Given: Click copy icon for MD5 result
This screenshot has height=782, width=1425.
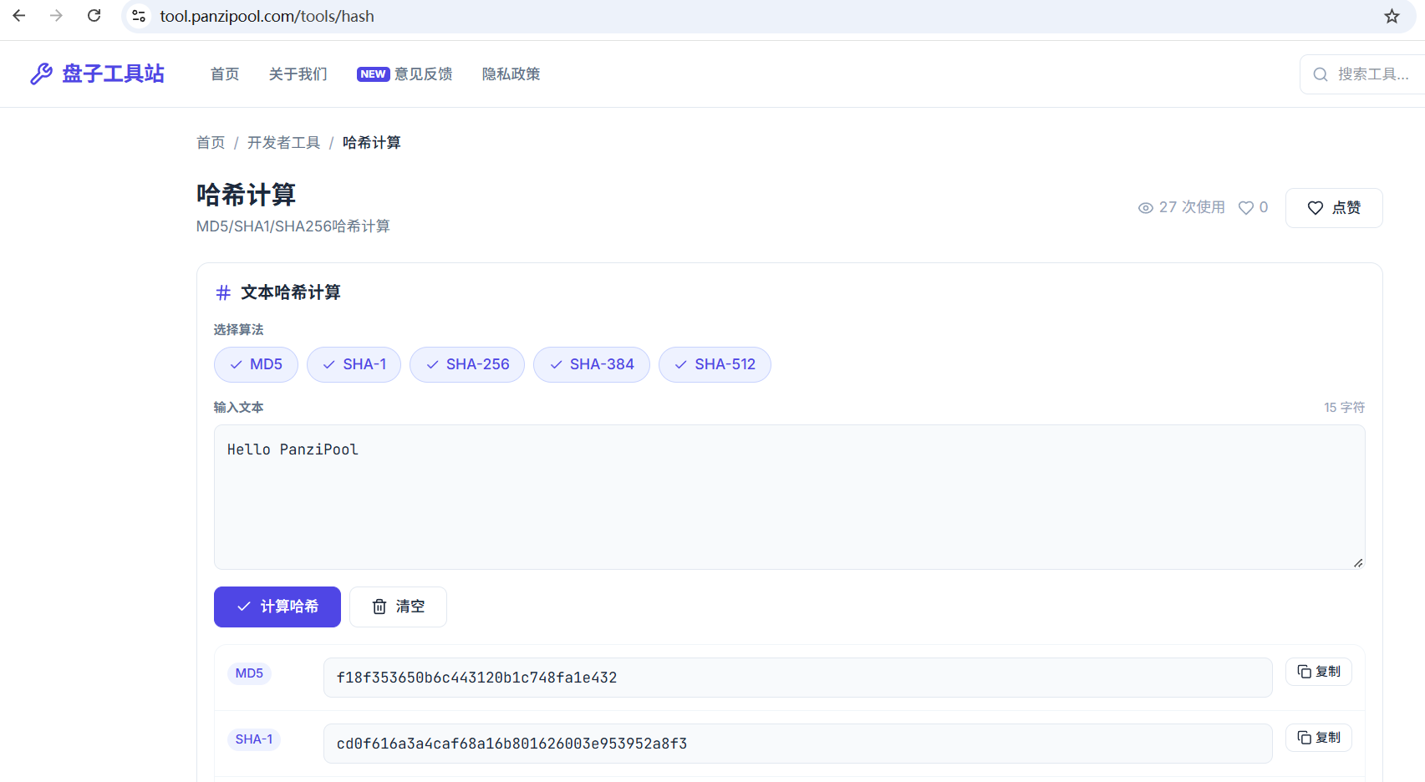Looking at the screenshot, I should click(1304, 672).
